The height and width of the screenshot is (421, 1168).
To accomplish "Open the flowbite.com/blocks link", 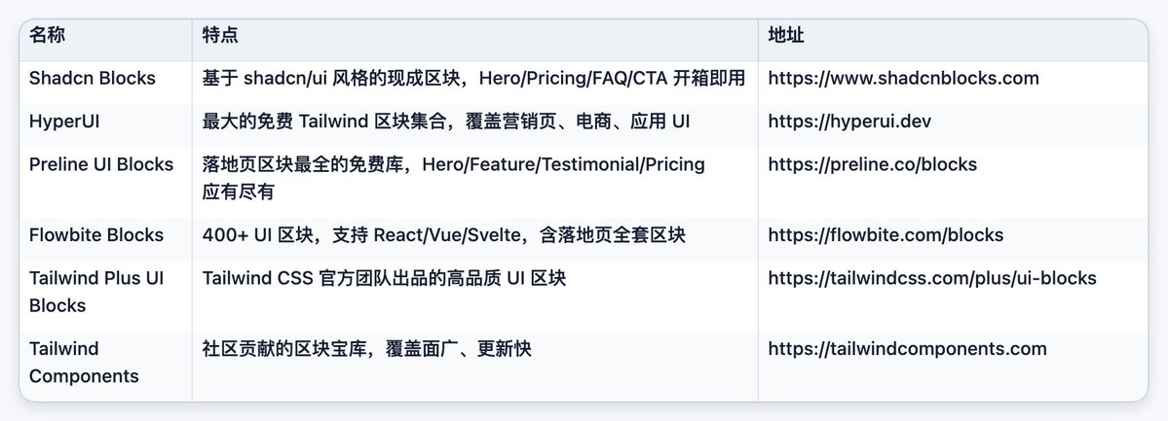I will [x=885, y=235].
